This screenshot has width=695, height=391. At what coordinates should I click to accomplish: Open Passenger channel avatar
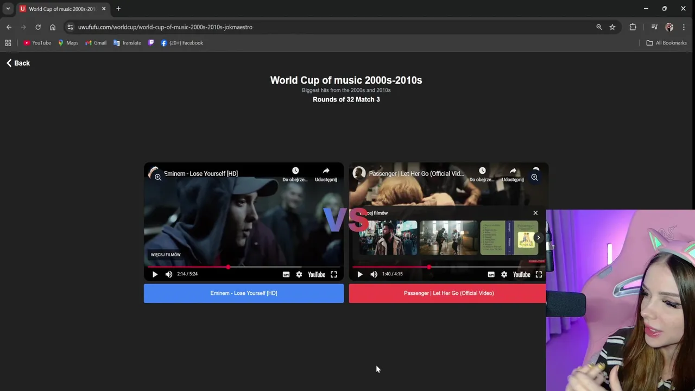(x=359, y=173)
